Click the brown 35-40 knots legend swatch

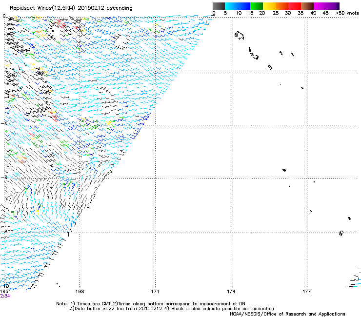point(307,6)
